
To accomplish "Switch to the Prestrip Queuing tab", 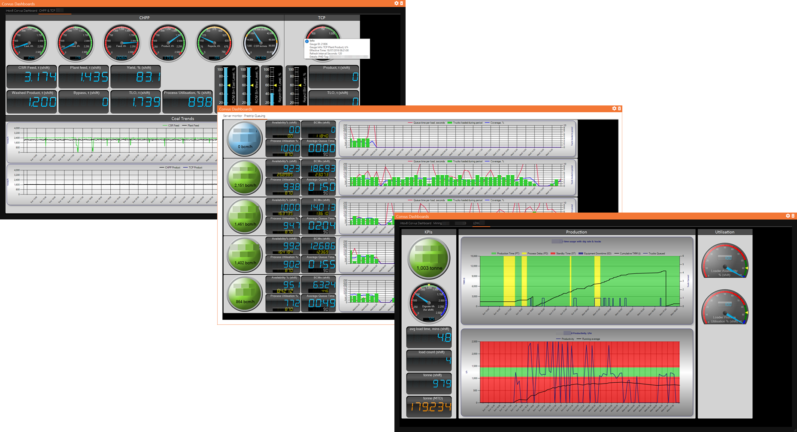I will click(x=255, y=116).
